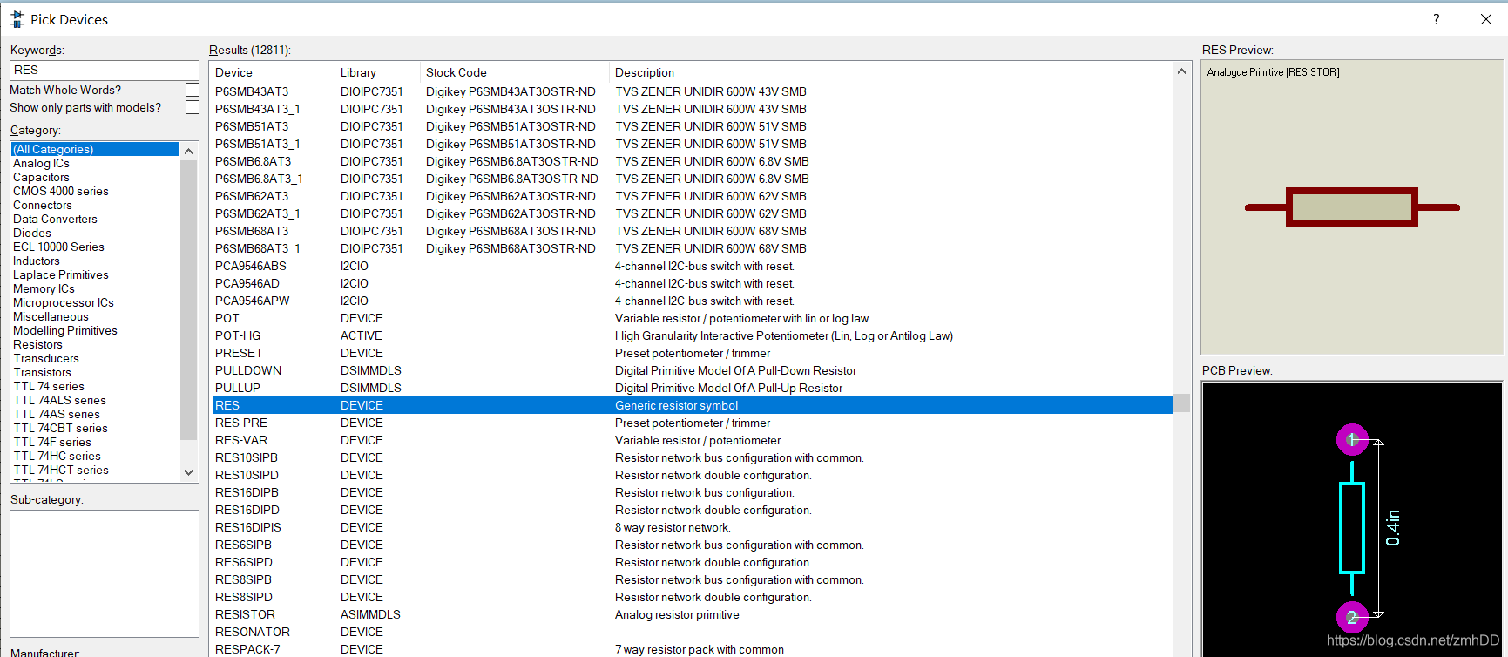The height and width of the screenshot is (657, 1508).
Task: Select the RES generic resistor row
Action: click(693, 405)
